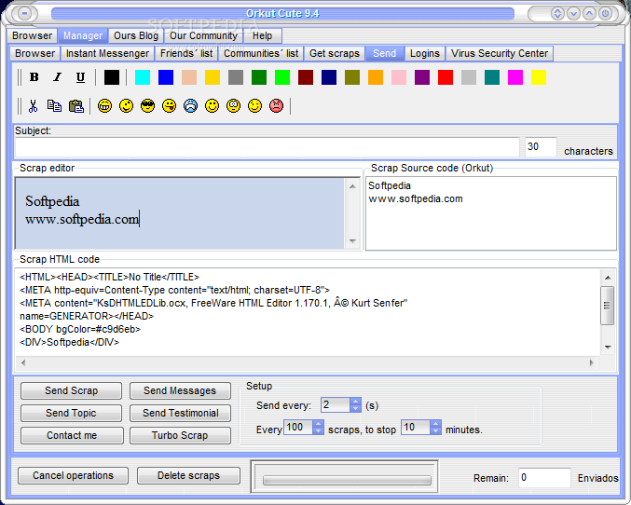Click right arrow of HTML horizontal scrollbar
Image resolution: width=631 pixels, height=505 pixels.
(x=591, y=362)
